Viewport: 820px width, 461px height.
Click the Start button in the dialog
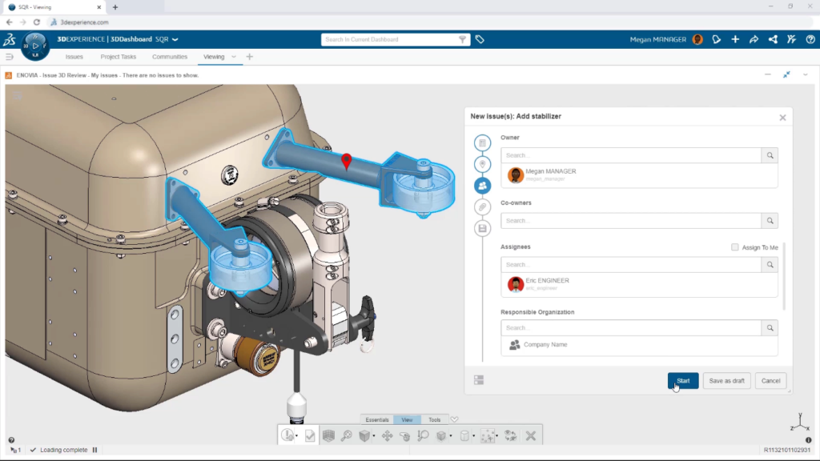pyautogui.click(x=683, y=380)
